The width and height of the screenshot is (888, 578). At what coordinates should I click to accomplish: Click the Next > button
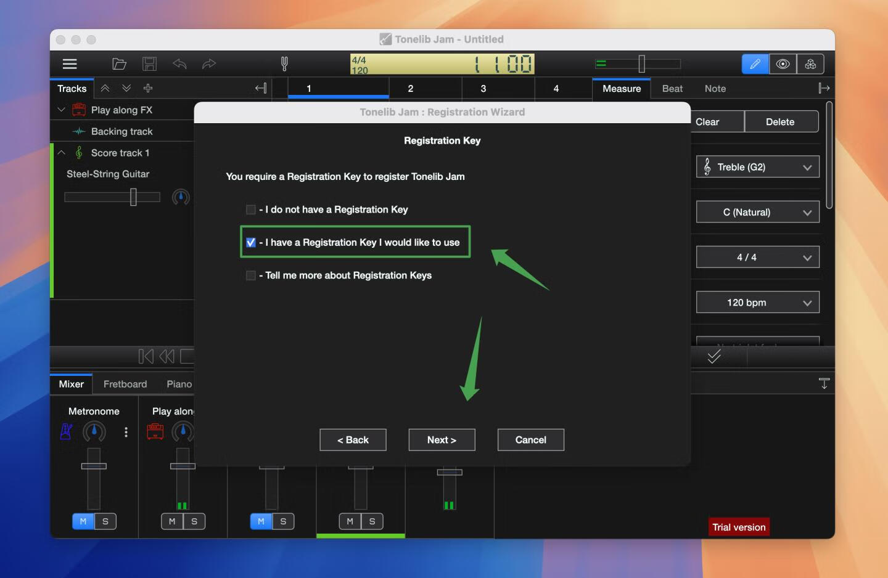[x=442, y=440]
